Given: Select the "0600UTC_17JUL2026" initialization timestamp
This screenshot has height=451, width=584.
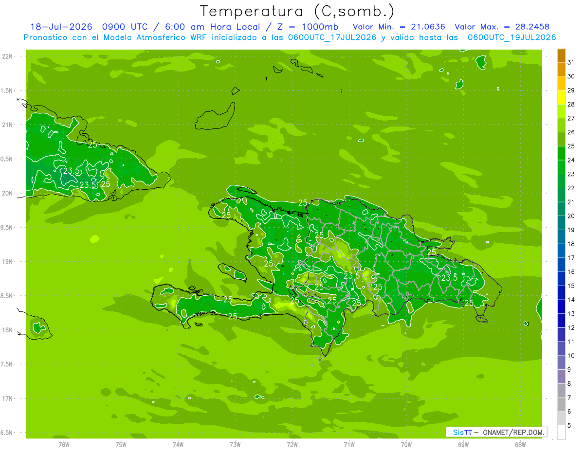Looking at the screenshot, I should coord(330,37).
